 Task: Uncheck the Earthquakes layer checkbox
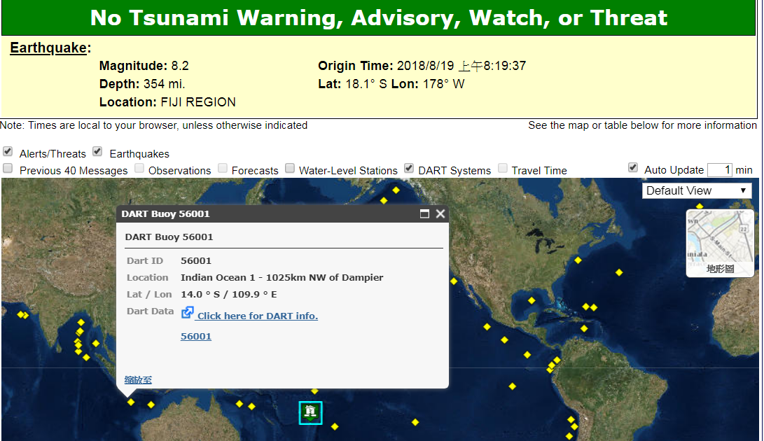click(97, 151)
